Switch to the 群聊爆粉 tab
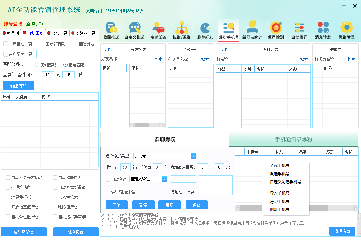Viewport: 361px width, 241px height. pyautogui.click(x=165, y=139)
